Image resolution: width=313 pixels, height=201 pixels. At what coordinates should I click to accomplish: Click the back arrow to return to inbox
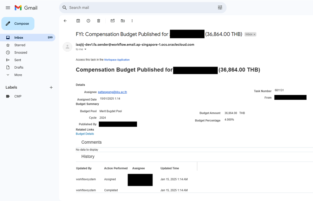coord(65,21)
